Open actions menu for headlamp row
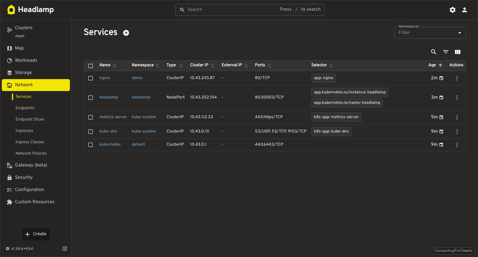Screen dimensions: 478x257 pyautogui.click(x=457, y=98)
